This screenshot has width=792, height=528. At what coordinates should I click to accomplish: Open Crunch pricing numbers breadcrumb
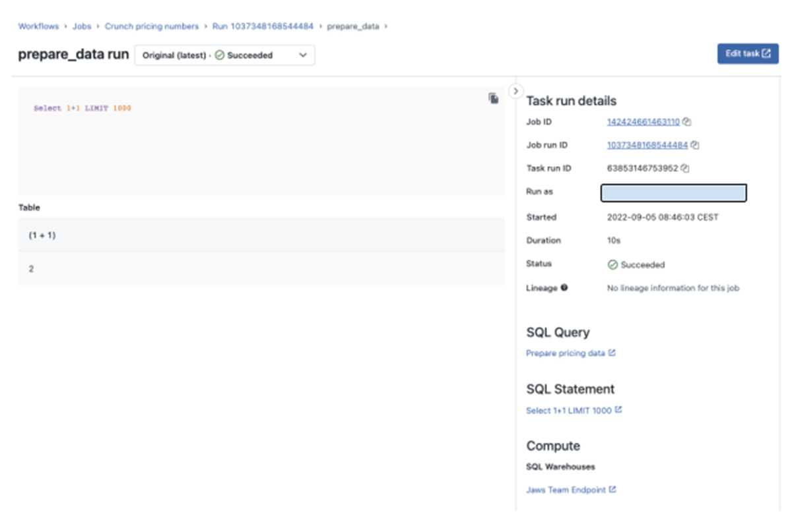[x=151, y=26]
